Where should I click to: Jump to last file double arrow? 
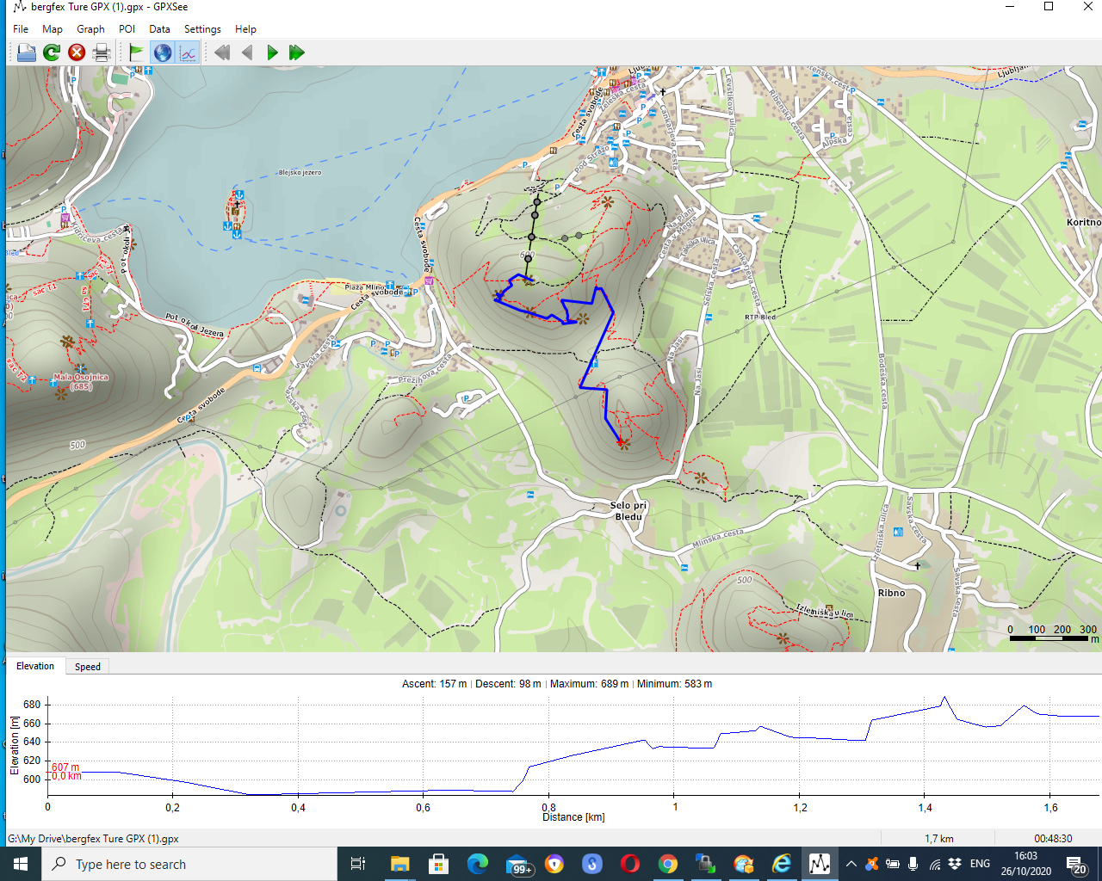click(297, 52)
